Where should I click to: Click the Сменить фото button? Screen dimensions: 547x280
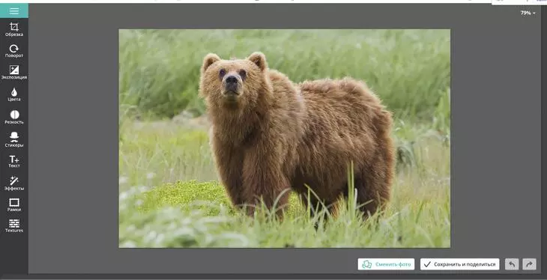tap(386, 264)
